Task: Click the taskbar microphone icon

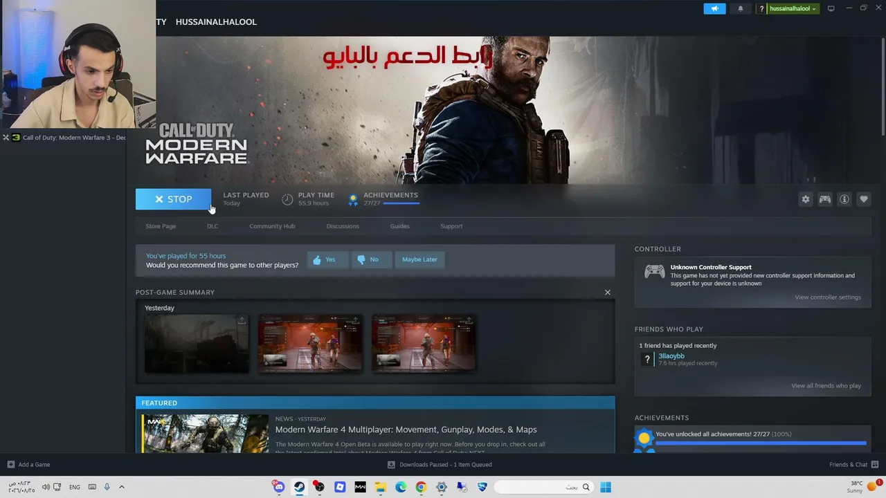Action: pyautogui.click(x=107, y=487)
